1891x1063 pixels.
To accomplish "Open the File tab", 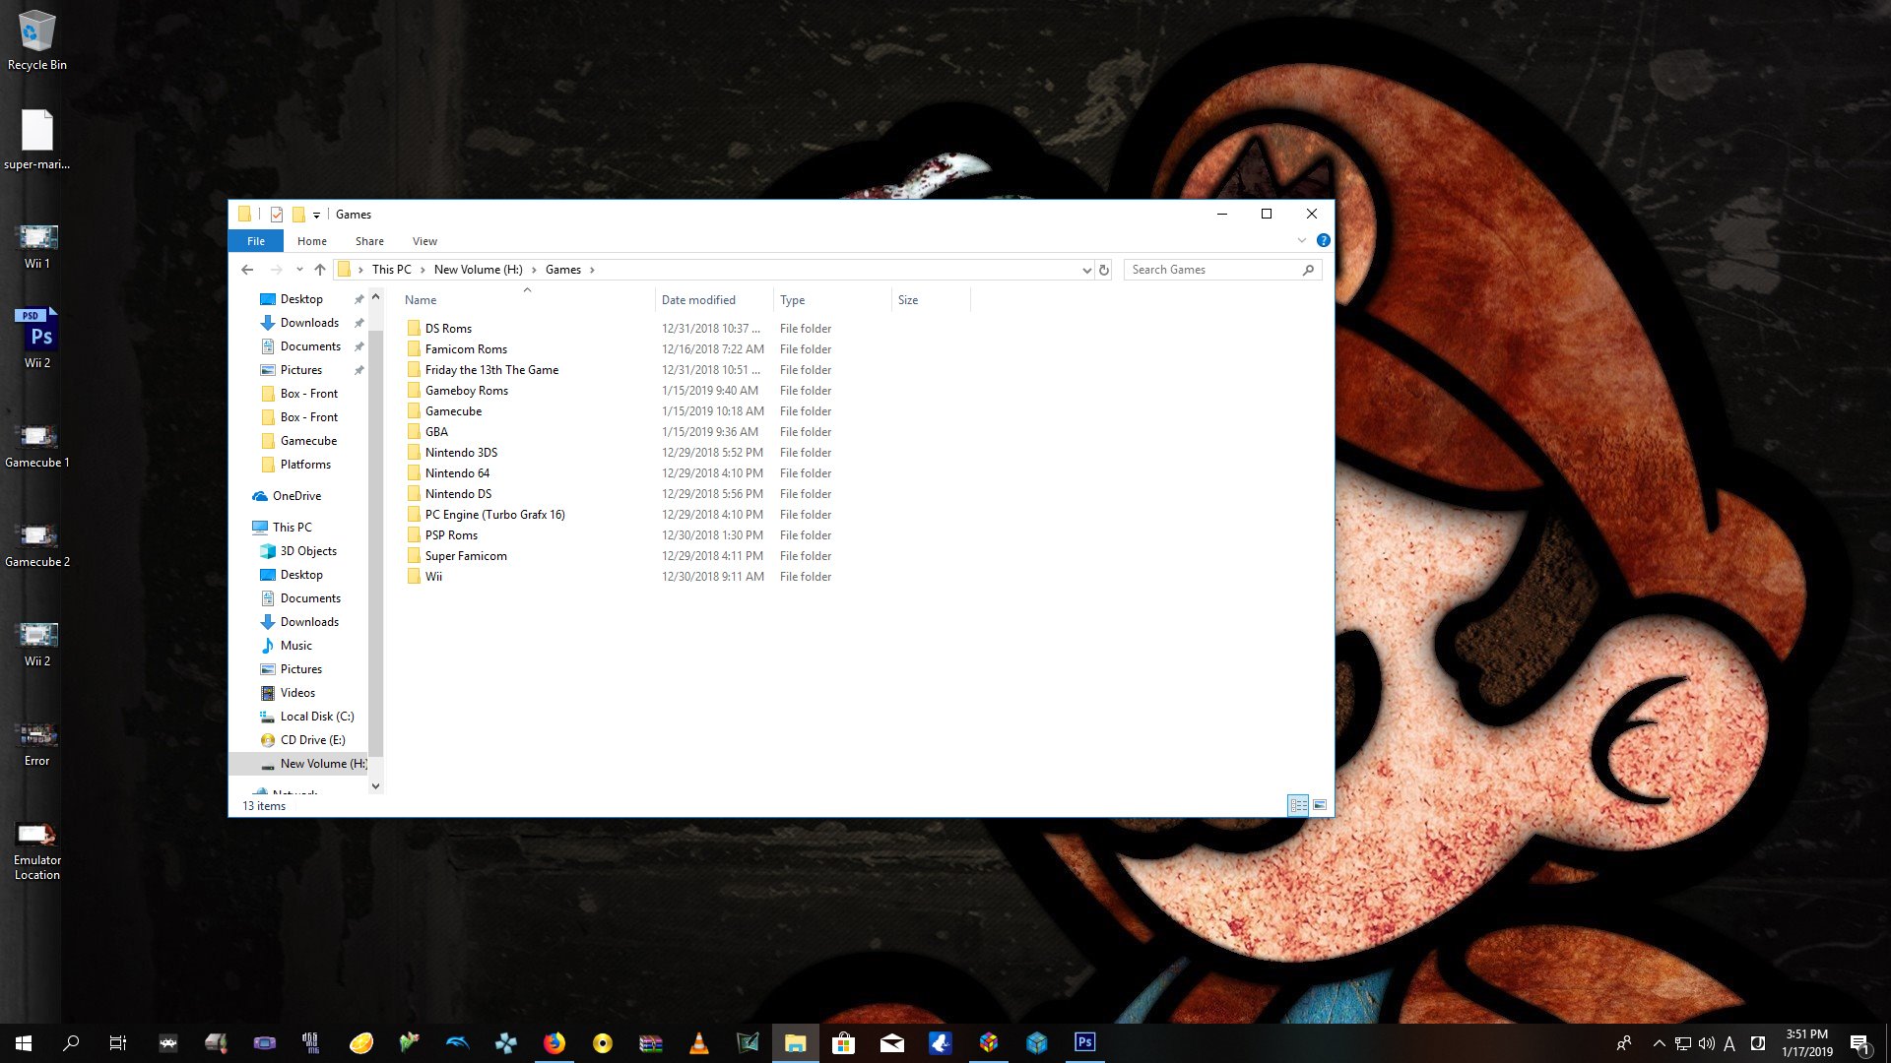I will pyautogui.click(x=256, y=241).
